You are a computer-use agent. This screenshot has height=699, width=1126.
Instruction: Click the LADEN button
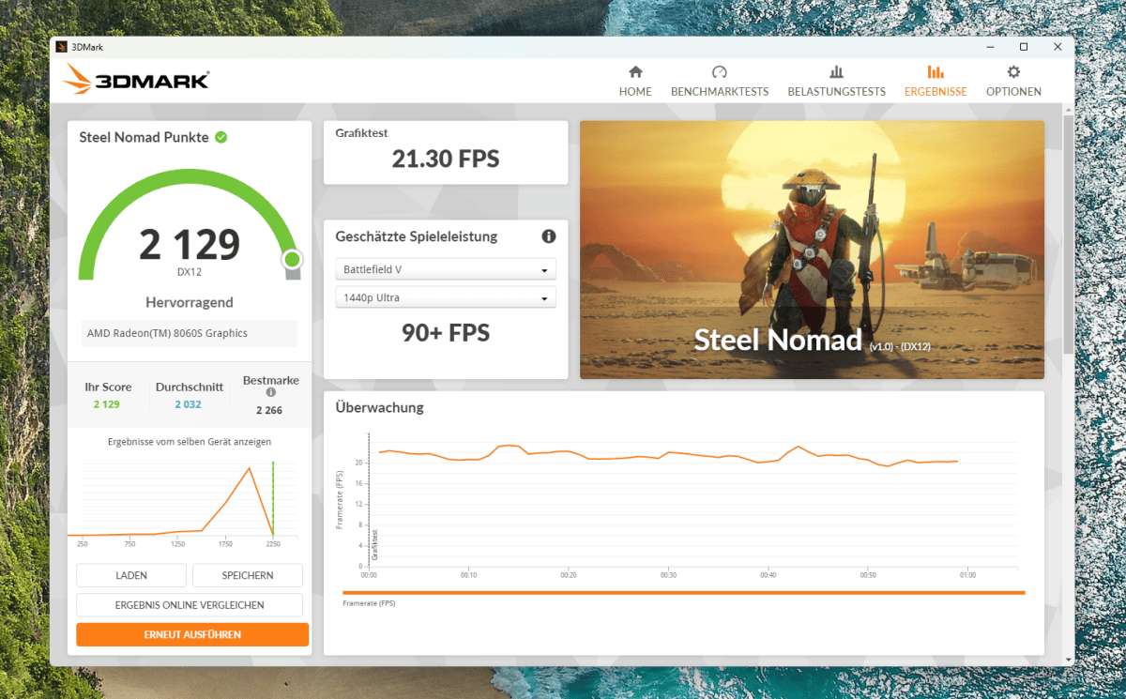pyautogui.click(x=131, y=575)
